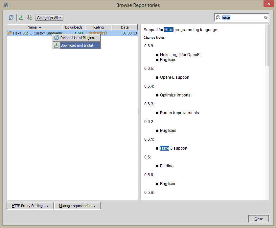Select the Install Plugin from Disk icon

coord(20,17)
